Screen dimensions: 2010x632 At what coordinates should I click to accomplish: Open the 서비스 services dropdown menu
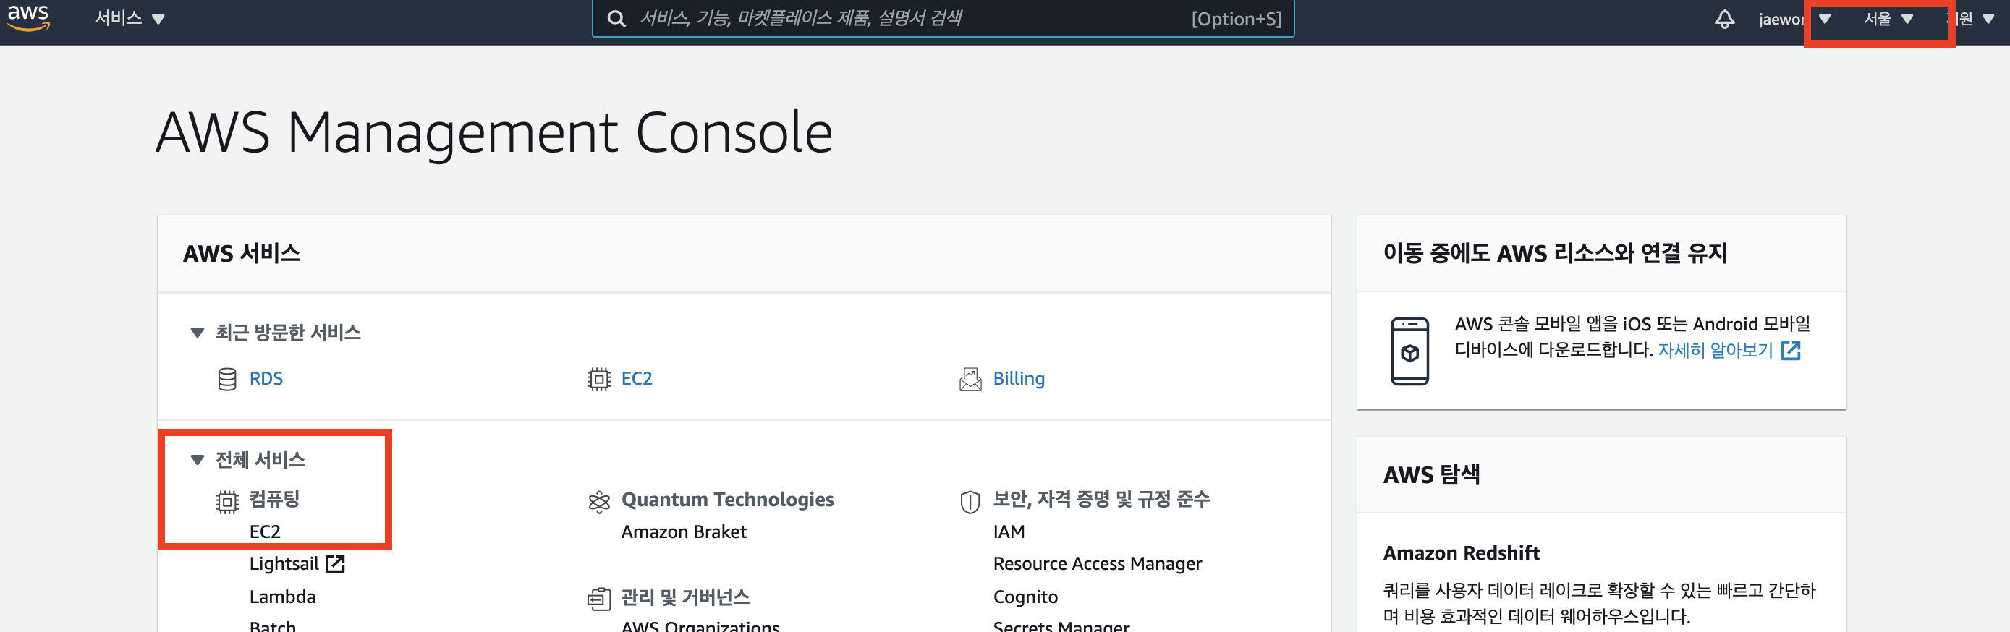130,19
